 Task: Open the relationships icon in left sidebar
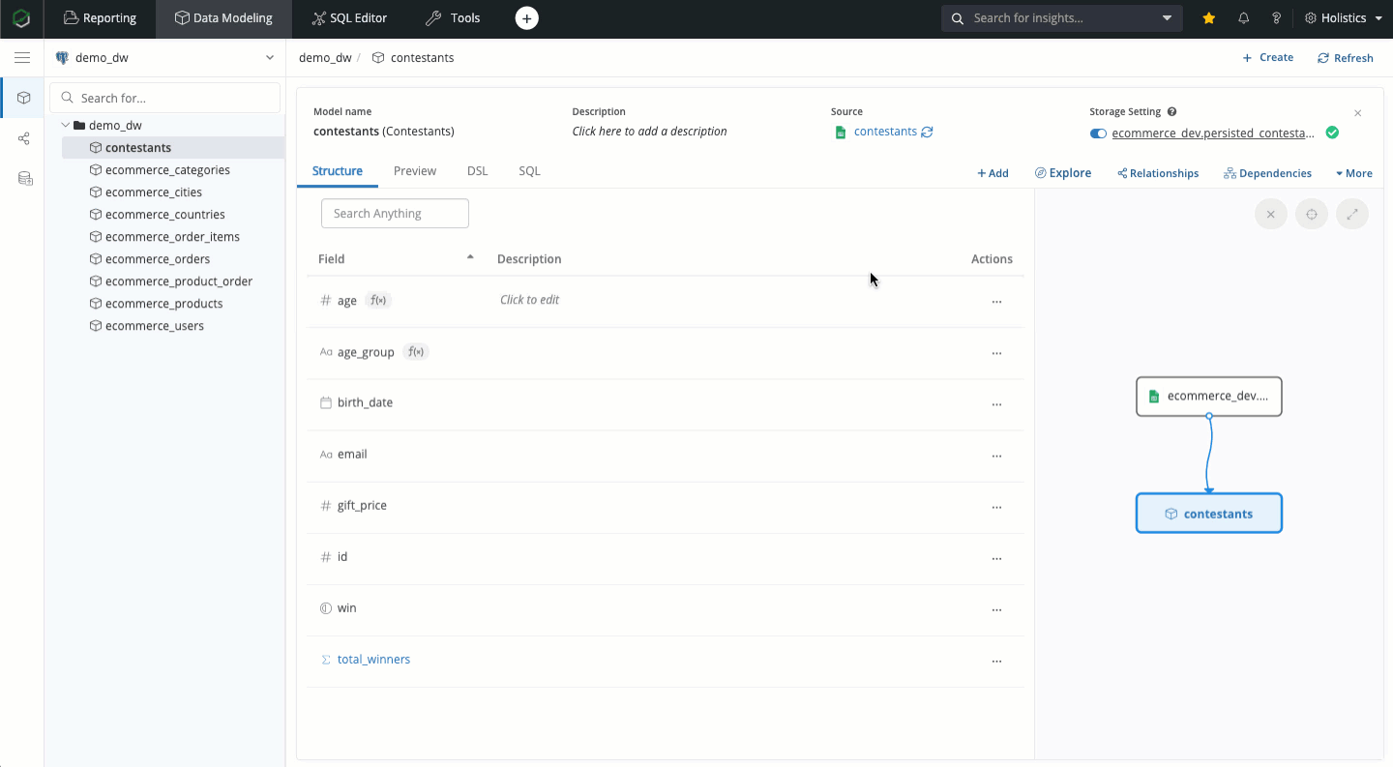pos(24,138)
